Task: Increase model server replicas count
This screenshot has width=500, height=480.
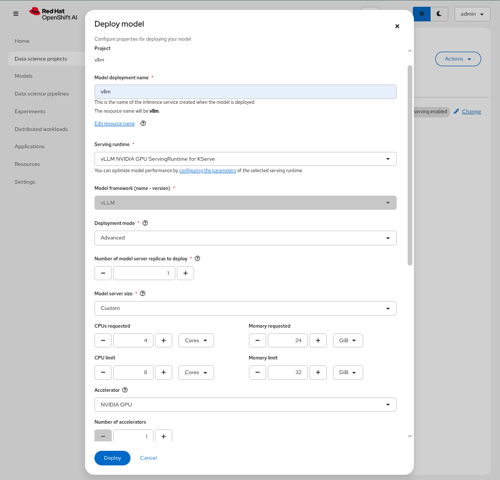Action: (x=186, y=273)
